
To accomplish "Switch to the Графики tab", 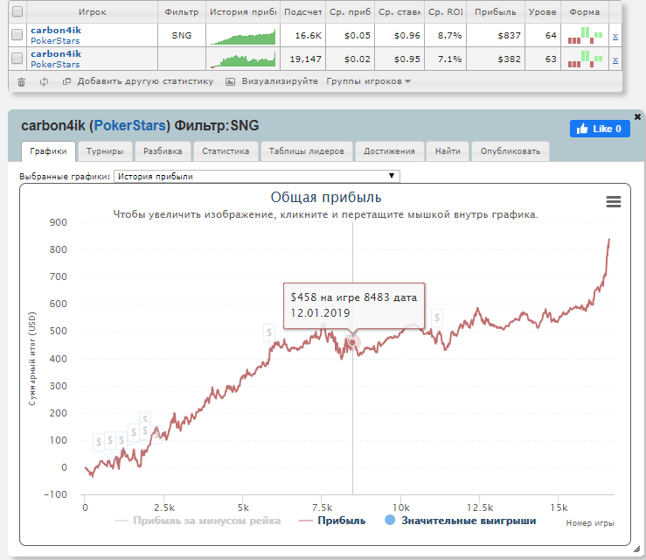I will [x=48, y=151].
